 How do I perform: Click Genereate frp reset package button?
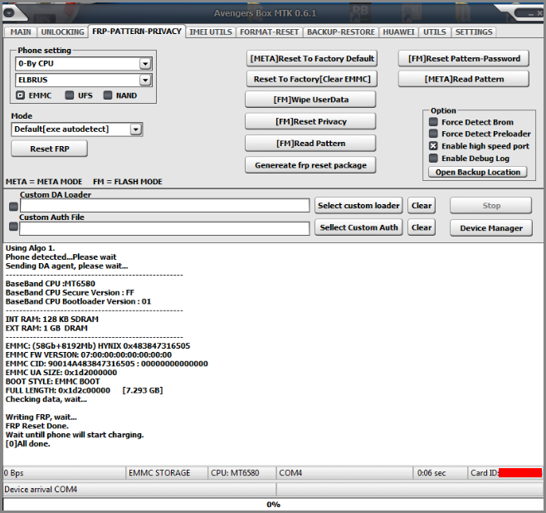coord(310,165)
